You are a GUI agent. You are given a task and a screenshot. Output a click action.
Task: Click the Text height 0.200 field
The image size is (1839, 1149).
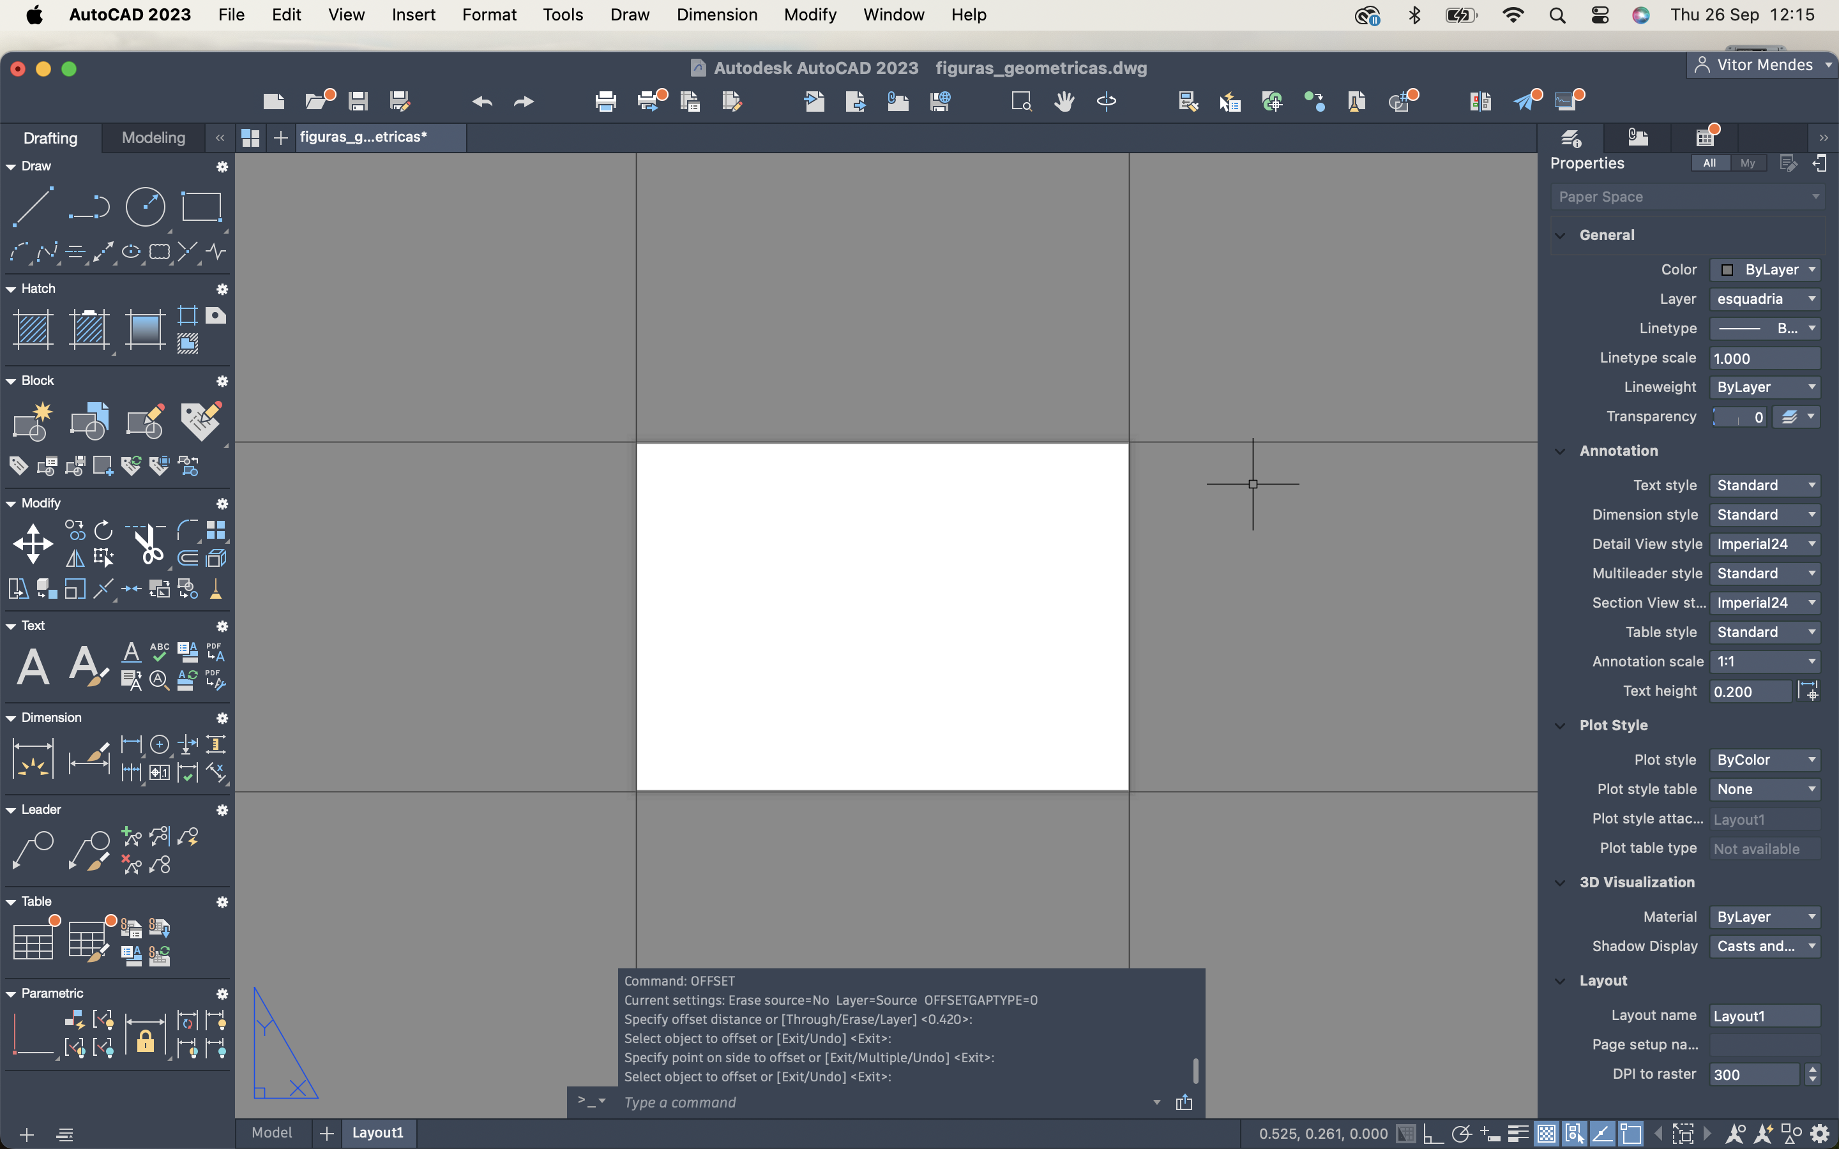click(x=1750, y=691)
